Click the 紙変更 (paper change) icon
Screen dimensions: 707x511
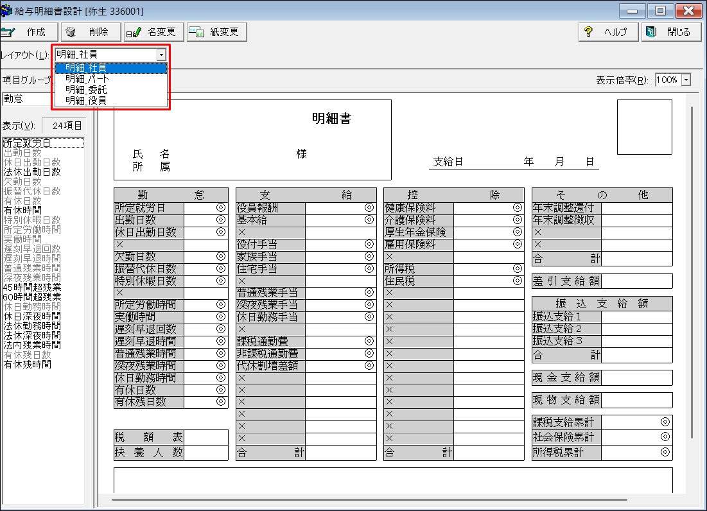tap(196, 31)
